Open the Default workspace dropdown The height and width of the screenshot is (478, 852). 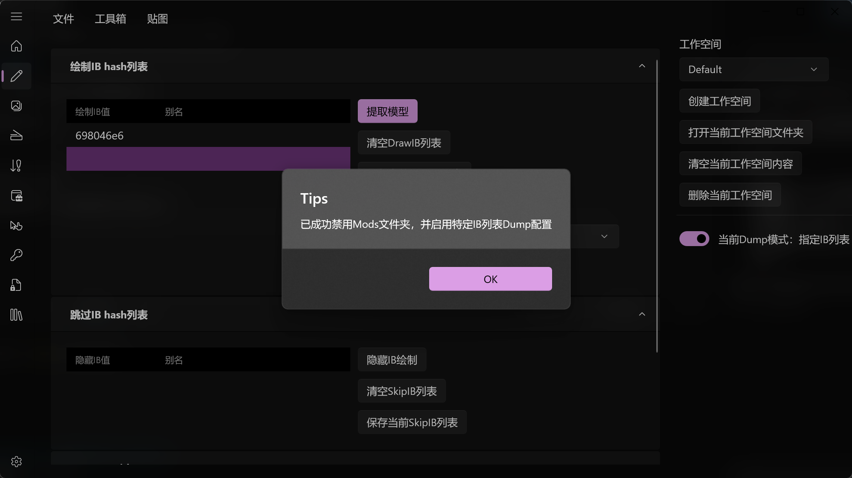point(753,69)
